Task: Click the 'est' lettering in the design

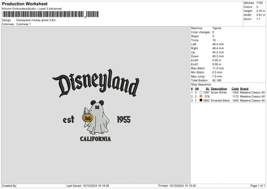Action: pyautogui.click(x=69, y=119)
